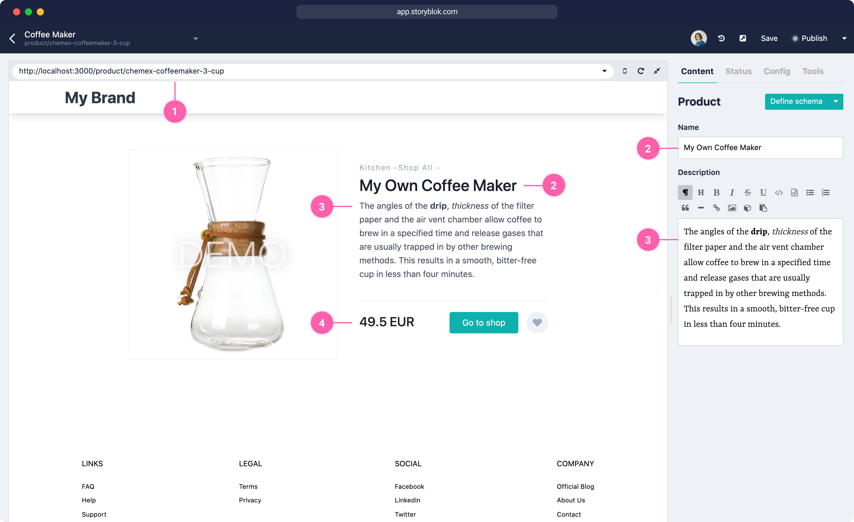Insert a bullet list in the Description field
The width and height of the screenshot is (854, 522).
(x=810, y=192)
